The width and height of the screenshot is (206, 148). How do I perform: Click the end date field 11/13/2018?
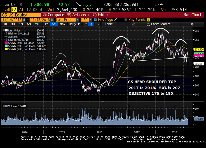[40, 20]
